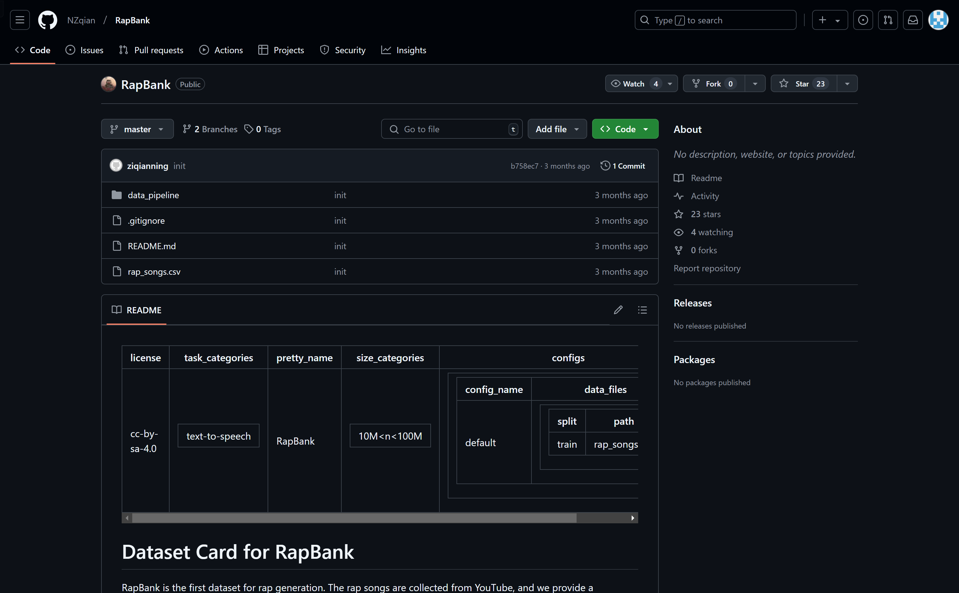Click the commit hash b758ec7

click(x=524, y=166)
